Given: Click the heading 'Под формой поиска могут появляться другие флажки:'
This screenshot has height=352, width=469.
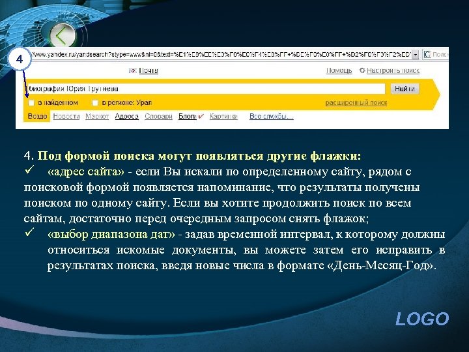Looking at the screenshot, I should 199,156.
